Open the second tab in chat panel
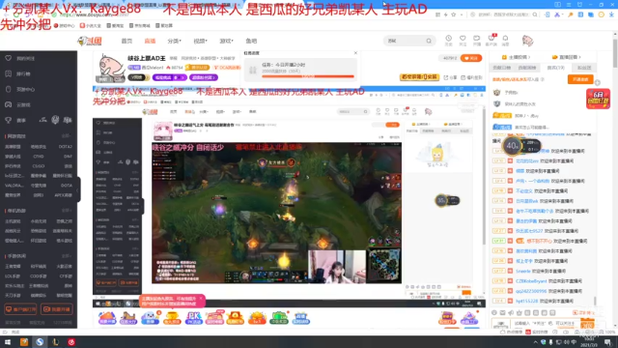Viewport: 618px width, 348px height. [527, 68]
